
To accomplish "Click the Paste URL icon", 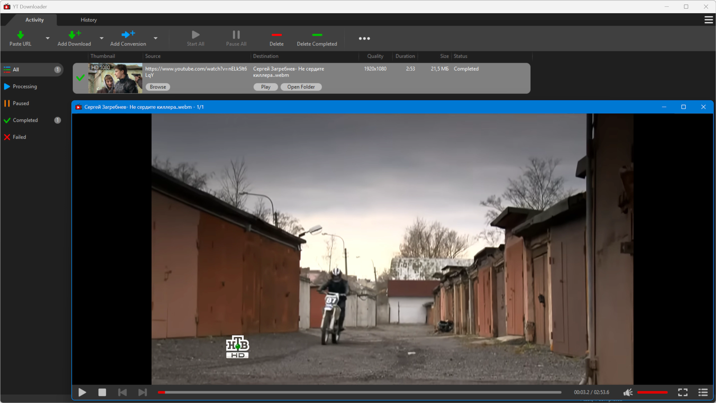I will (20, 35).
